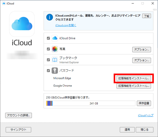
Task: Minimize the iCloud window
Action: (133, 3)
